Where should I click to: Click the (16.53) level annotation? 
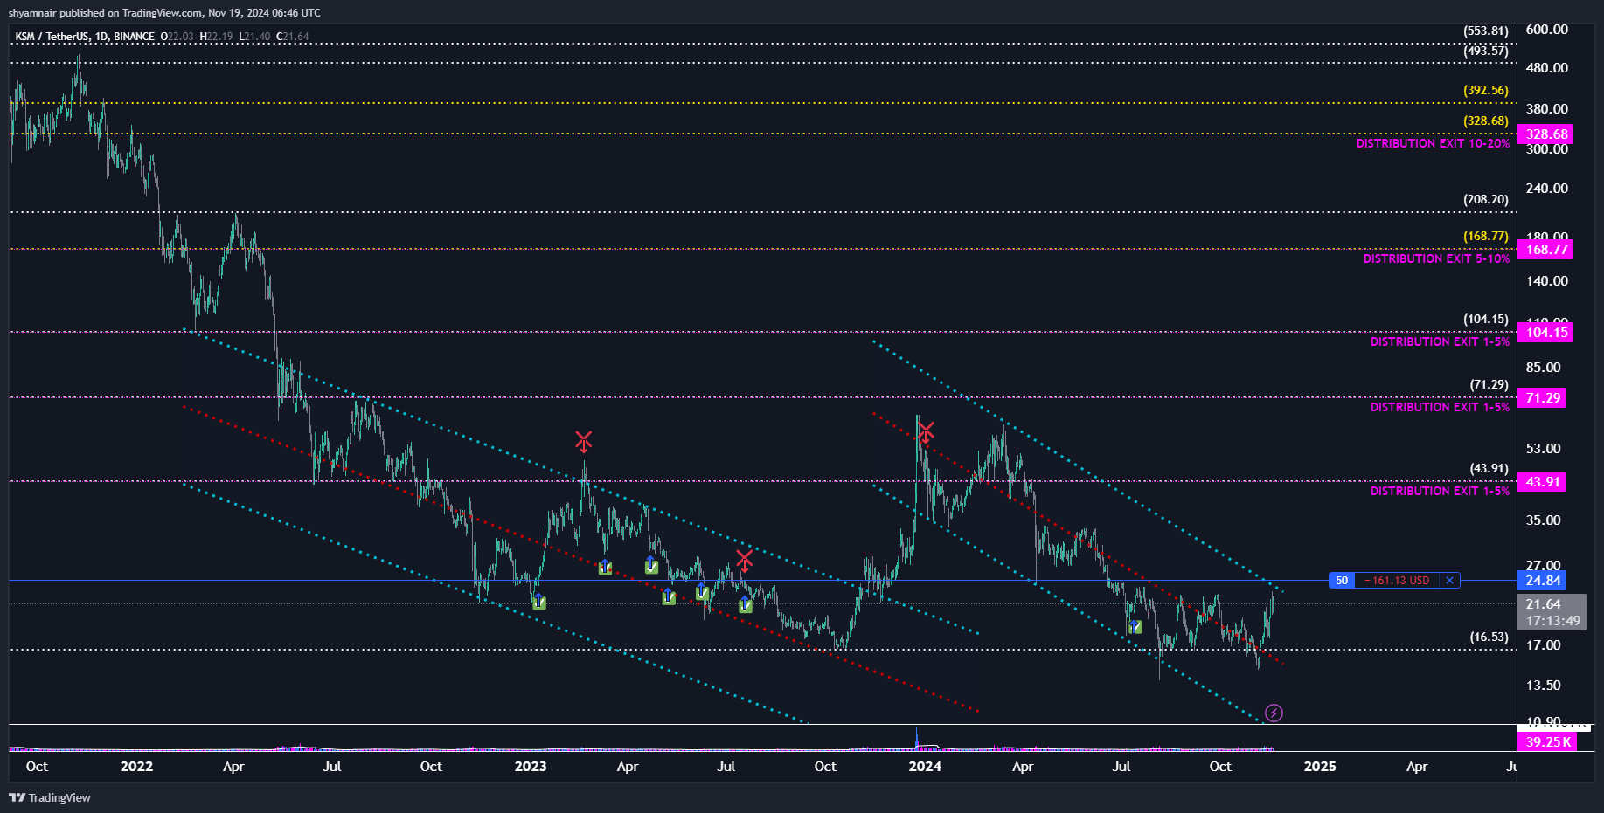coord(1489,637)
